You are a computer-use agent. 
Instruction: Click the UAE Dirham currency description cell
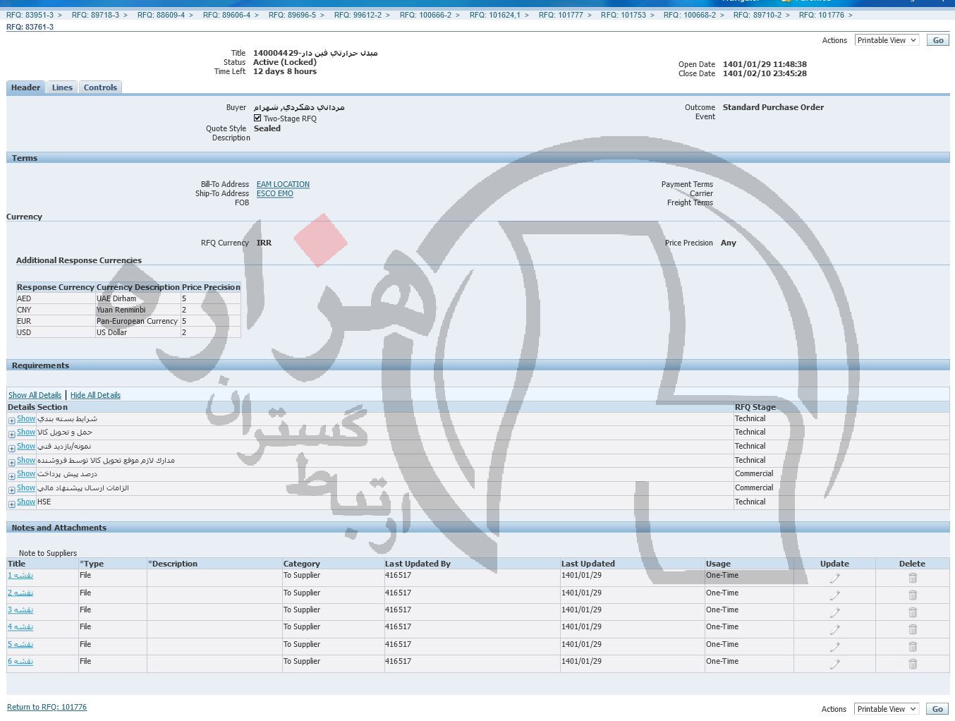pos(138,298)
